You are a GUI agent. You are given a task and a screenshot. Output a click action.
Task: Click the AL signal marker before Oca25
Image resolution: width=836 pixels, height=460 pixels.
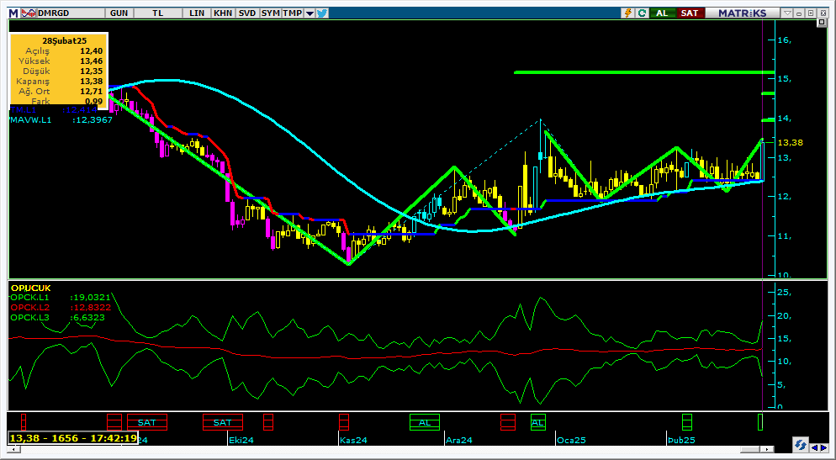coord(538,422)
